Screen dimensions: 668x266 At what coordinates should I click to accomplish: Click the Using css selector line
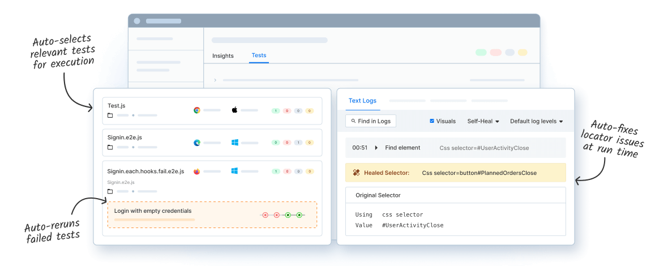[389, 214]
